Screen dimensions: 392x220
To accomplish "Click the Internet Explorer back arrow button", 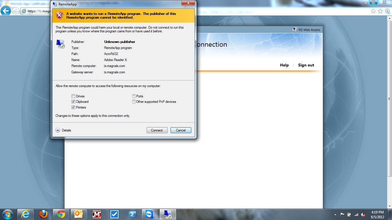I will click(x=6, y=11).
